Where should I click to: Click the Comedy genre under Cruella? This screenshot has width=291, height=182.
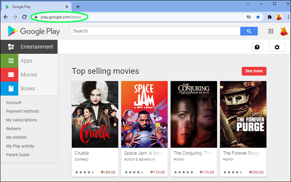click(x=81, y=159)
